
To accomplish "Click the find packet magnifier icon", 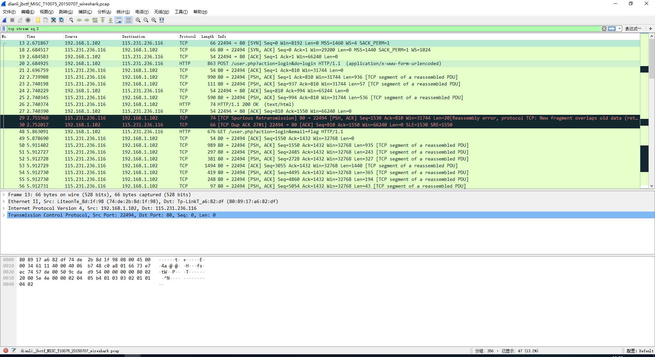I will 71,20.
